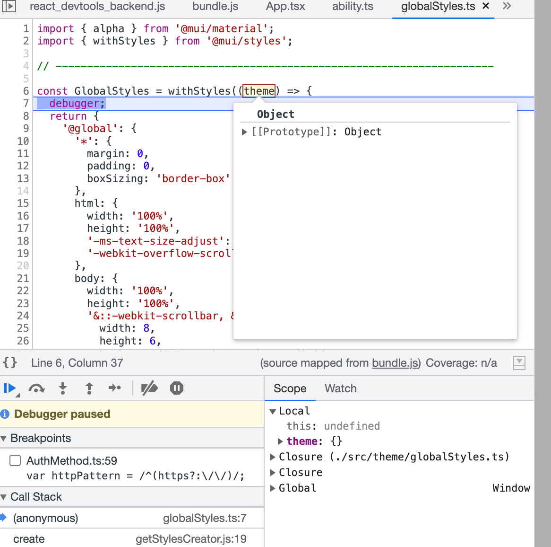Image resolution: width=551 pixels, height=547 pixels.
Task: Toggle pause on exceptions
Action: point(177,388)
